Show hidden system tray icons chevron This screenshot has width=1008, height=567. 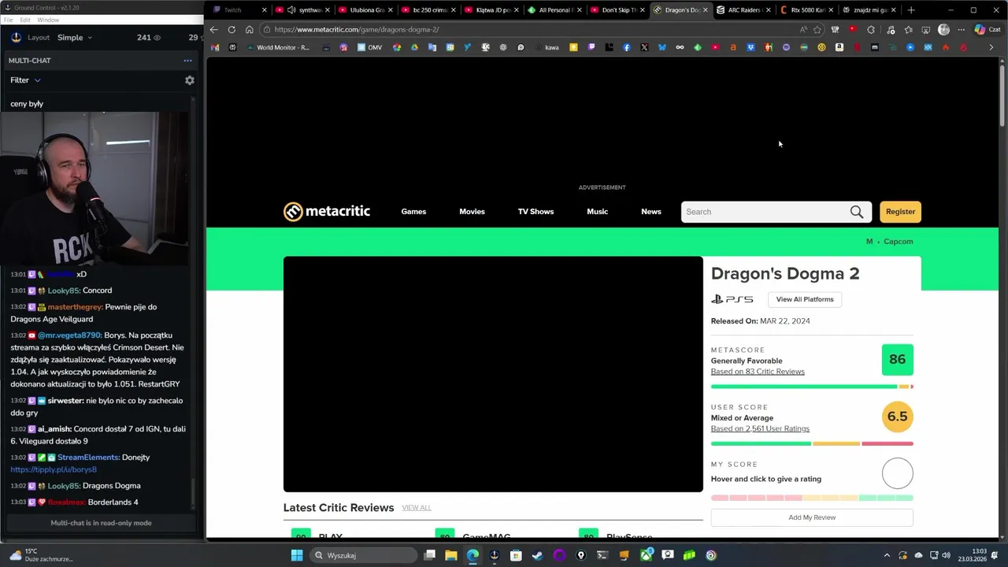[887, 555]
